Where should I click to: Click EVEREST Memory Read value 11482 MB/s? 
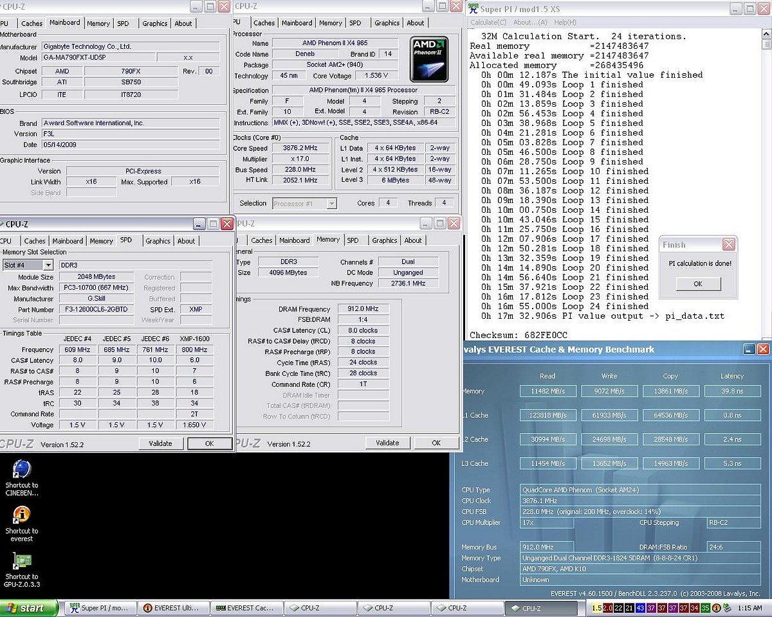548,391
